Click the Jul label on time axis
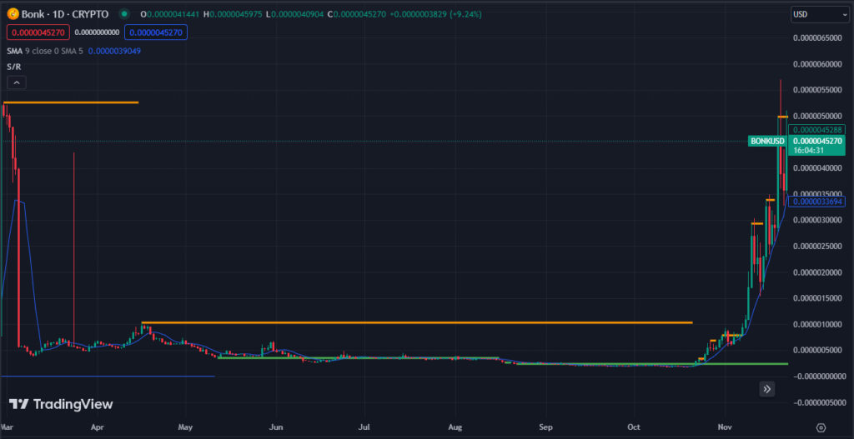854x439 pixels. point(365,427)
